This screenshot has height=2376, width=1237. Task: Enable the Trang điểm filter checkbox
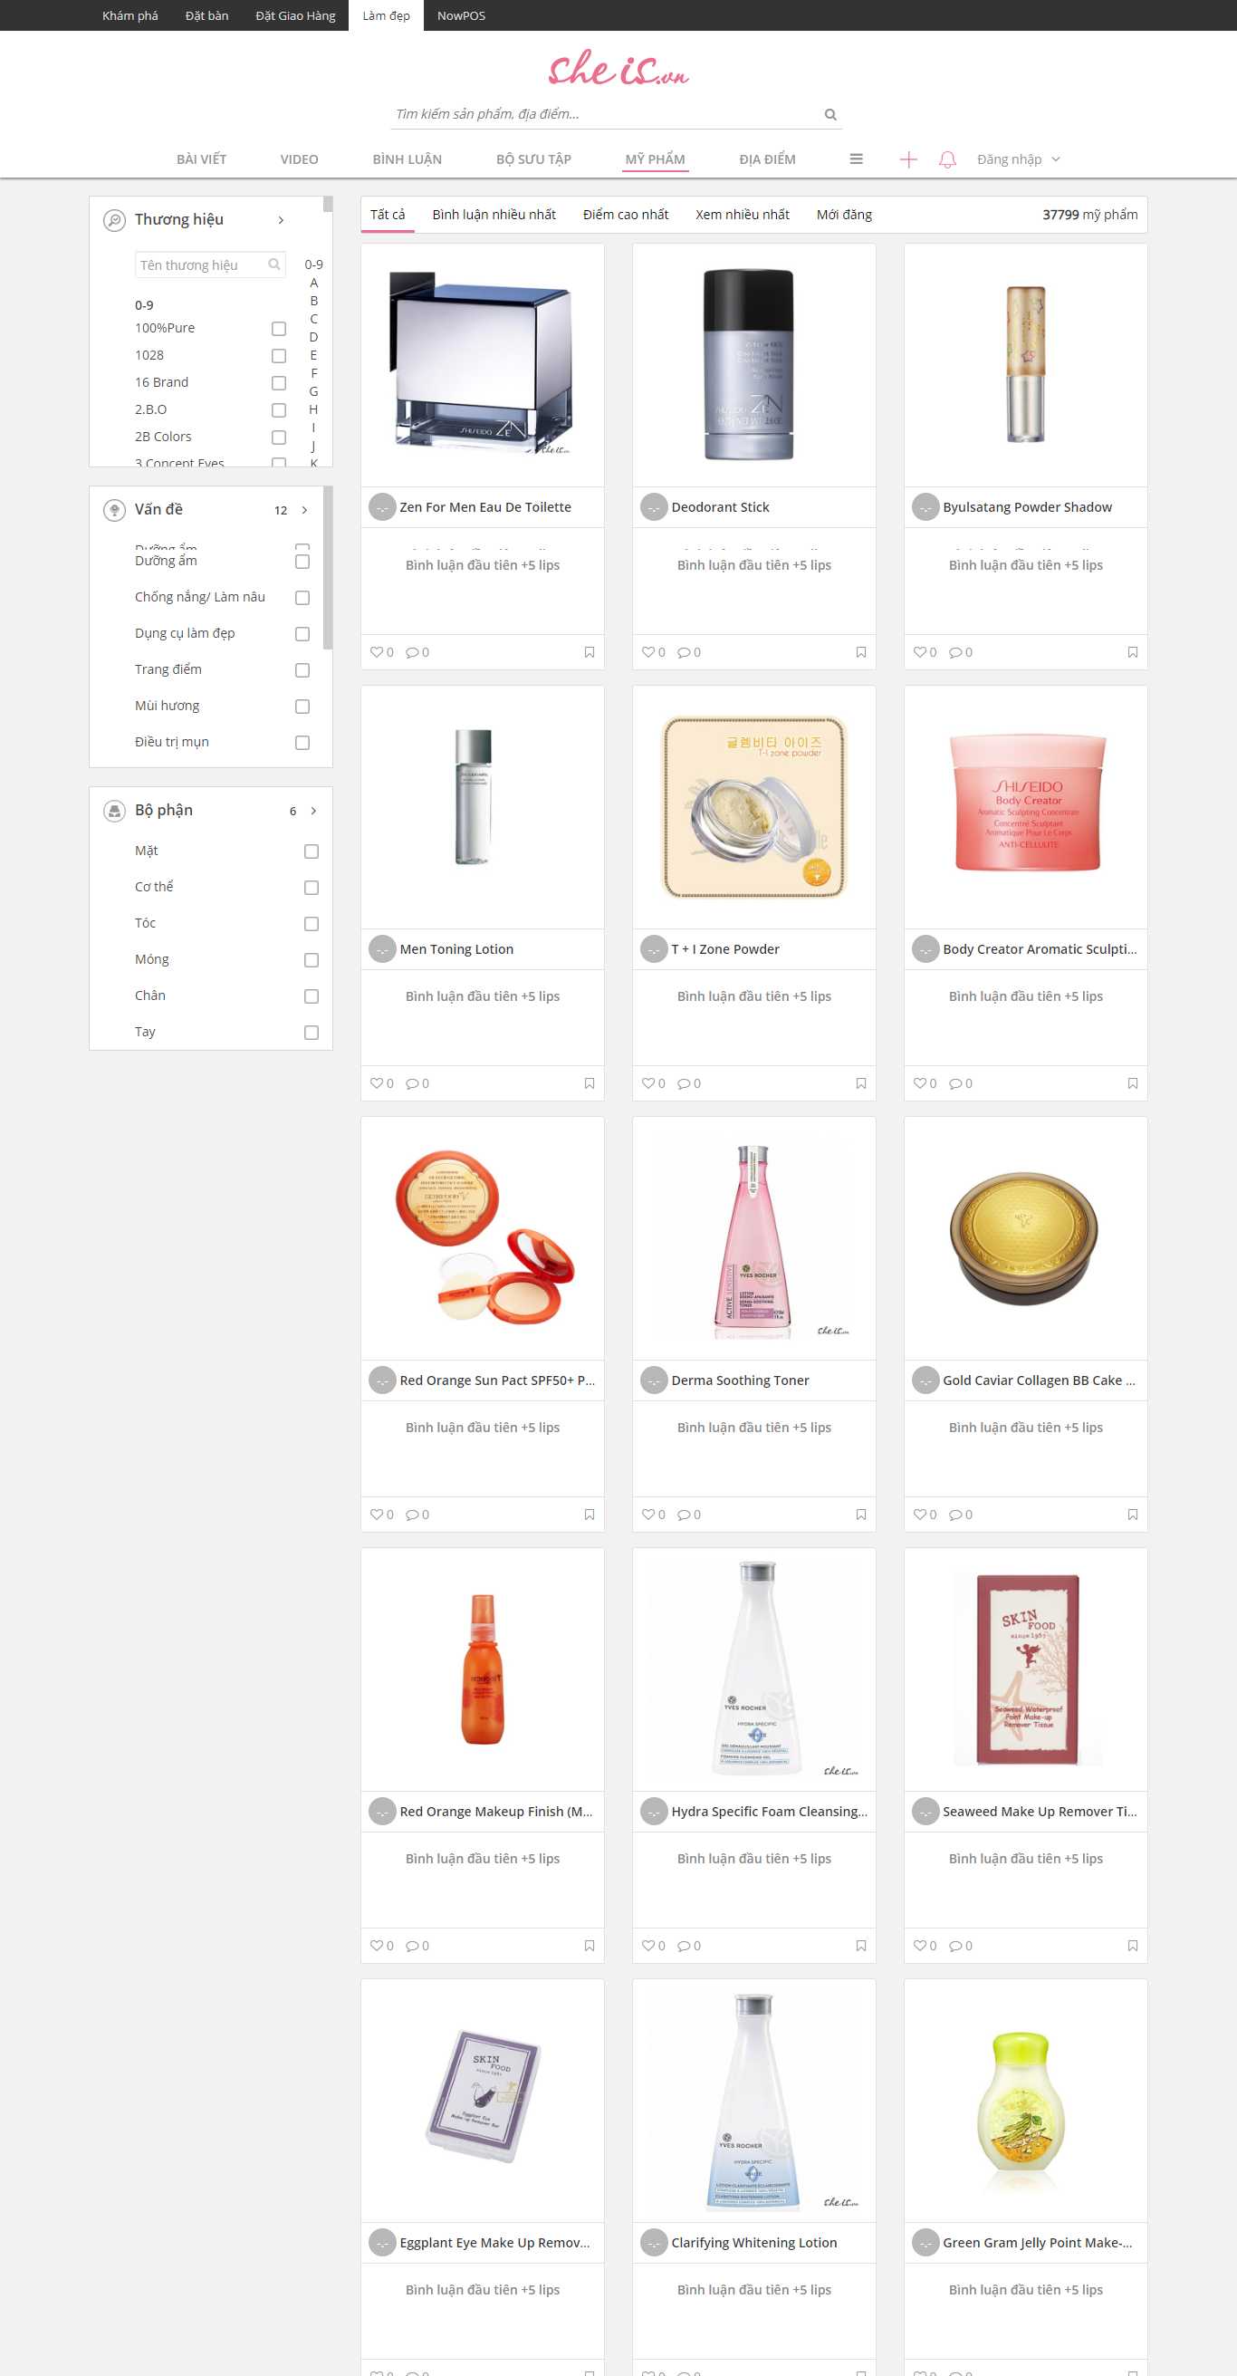[302, 669]
